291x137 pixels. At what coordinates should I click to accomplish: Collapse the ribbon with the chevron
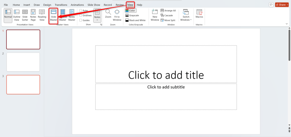pos(287,24)
